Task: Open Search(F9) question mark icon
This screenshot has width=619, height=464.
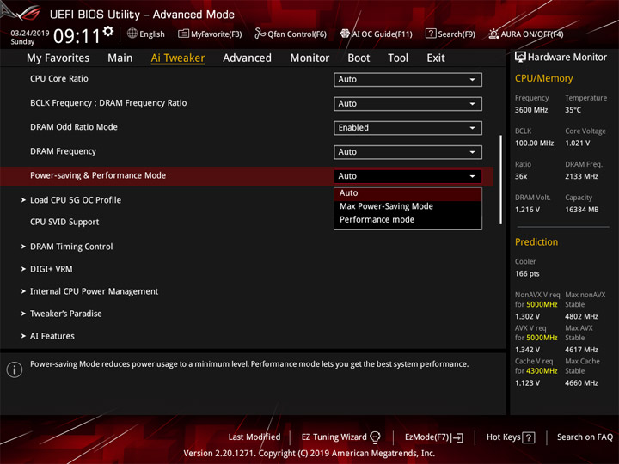Action: pos(431,34)
